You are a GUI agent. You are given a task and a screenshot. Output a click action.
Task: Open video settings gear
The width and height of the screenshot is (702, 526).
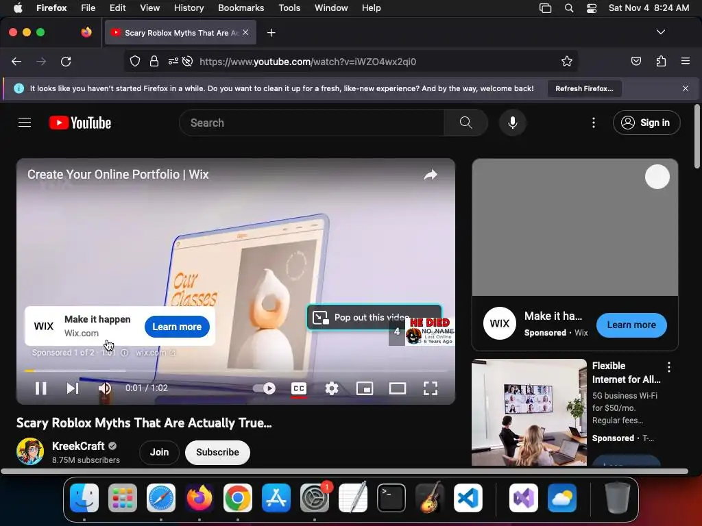pyautogui.click(x=331, y=388)
